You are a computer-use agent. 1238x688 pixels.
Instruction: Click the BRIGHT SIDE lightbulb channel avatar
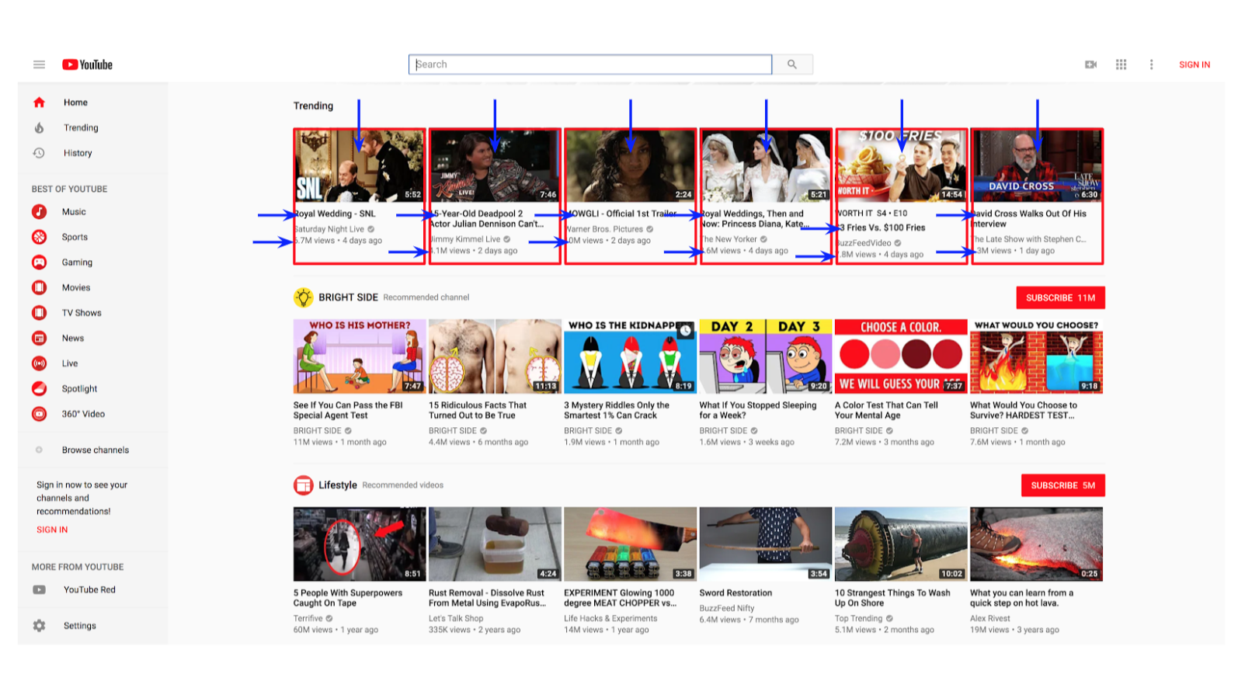point(303,297)
